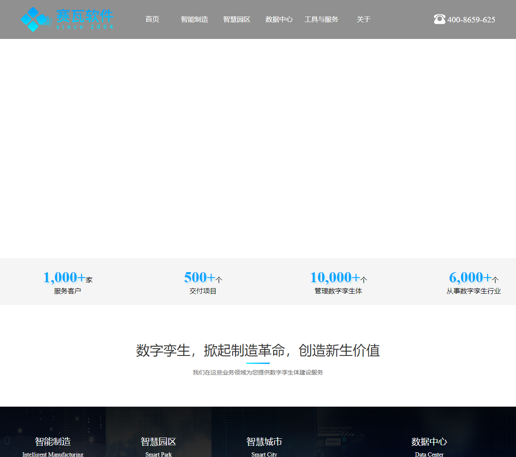Click the 智慧城市 (Smart City) card

click(264, 432)
